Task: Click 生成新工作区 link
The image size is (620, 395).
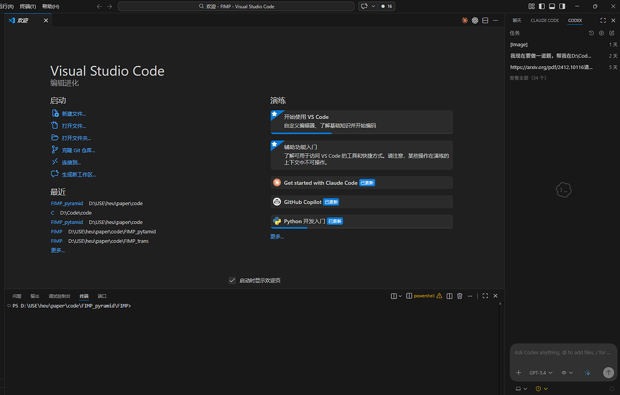Action: coord(79,175)
